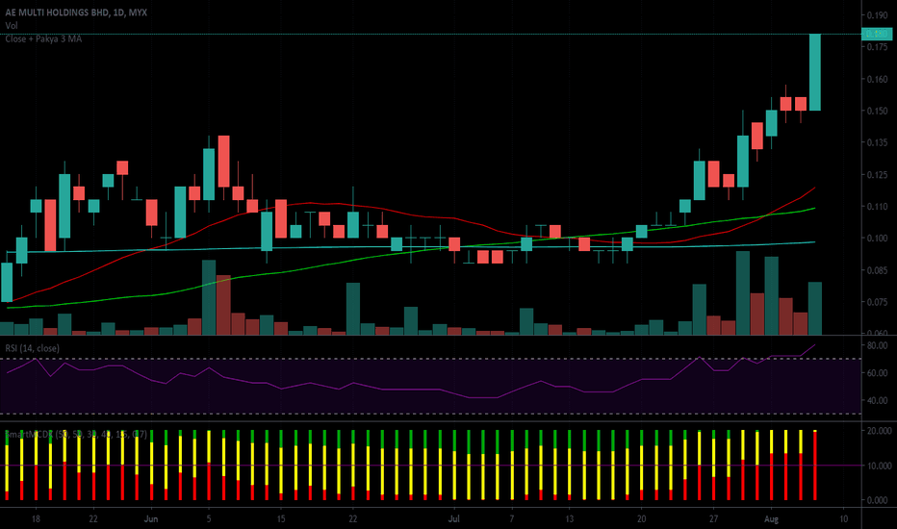The height and width of the screenshot is (529, 897).
Task: Click the latest tall green candlestick
Action: click(814, 73)
